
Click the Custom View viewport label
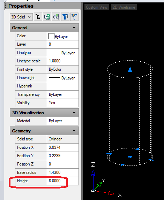(x=97, y=7)
